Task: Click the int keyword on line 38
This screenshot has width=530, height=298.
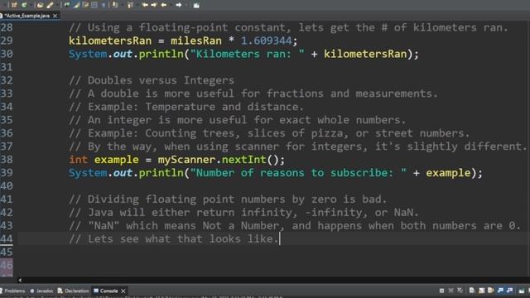Action: click(x=78, y=160)
